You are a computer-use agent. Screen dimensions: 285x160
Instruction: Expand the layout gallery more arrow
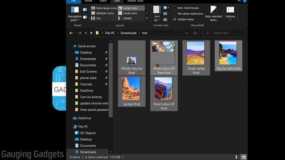point(147,18)
